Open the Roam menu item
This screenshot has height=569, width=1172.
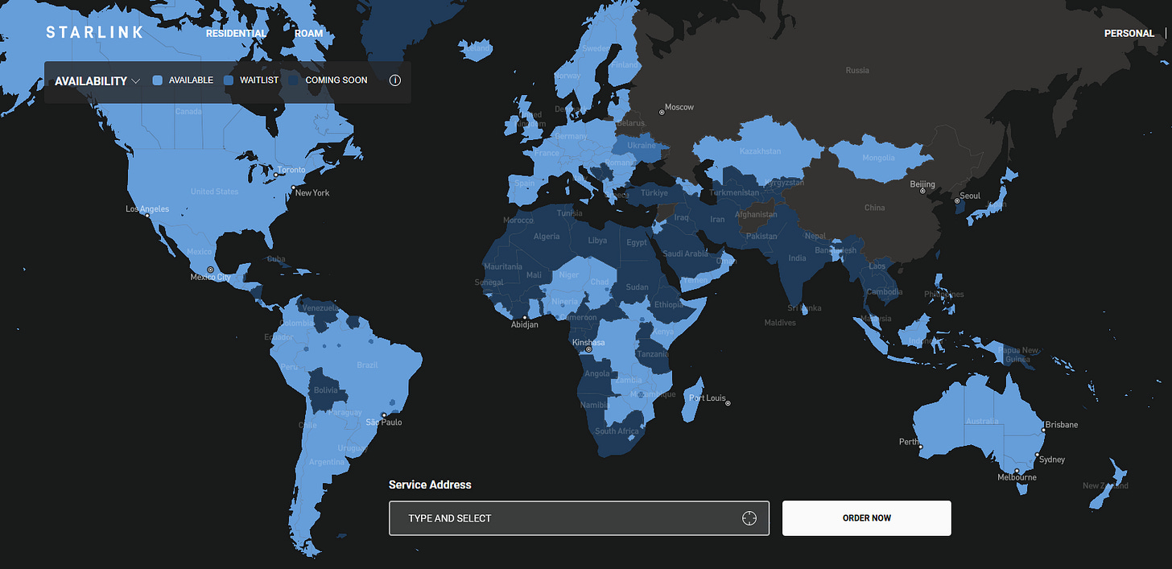[309, 34]
